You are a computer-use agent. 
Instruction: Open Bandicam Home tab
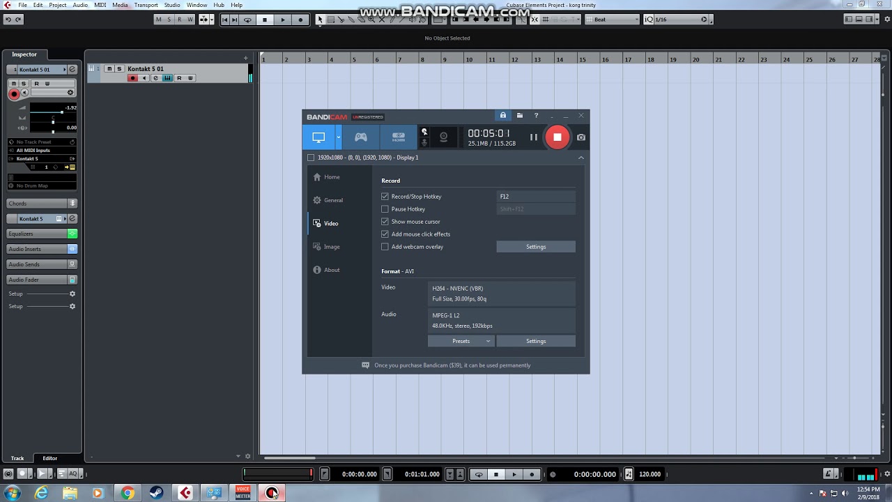[x=332, y=177]
